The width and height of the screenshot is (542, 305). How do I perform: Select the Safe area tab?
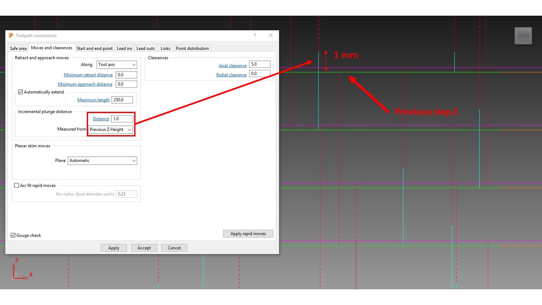(x=18, y=48)
